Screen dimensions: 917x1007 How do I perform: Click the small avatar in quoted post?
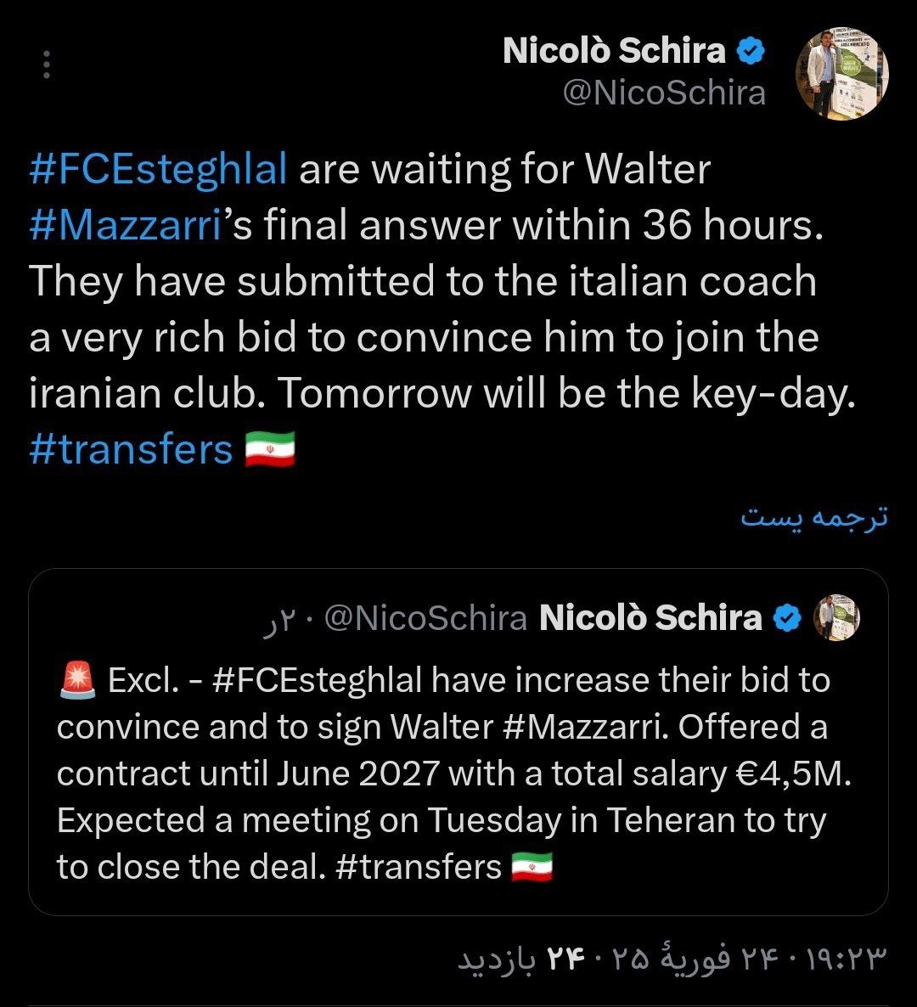[836, 617]
